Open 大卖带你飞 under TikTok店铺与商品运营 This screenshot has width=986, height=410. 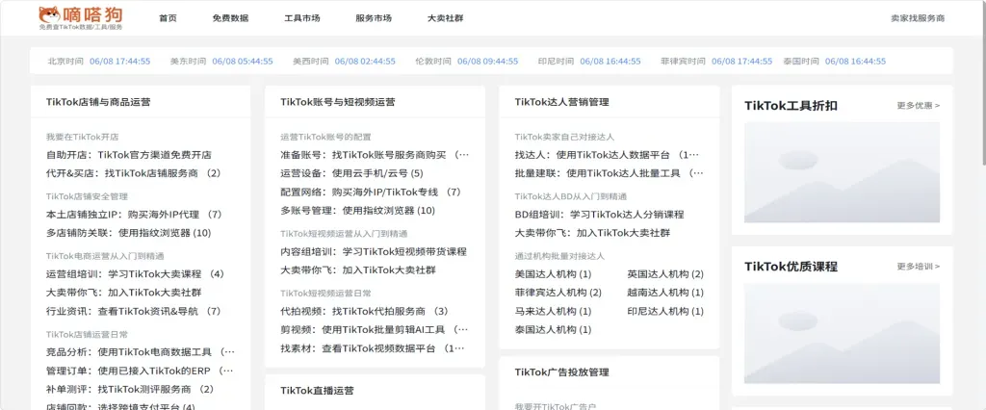pos(124,293)
